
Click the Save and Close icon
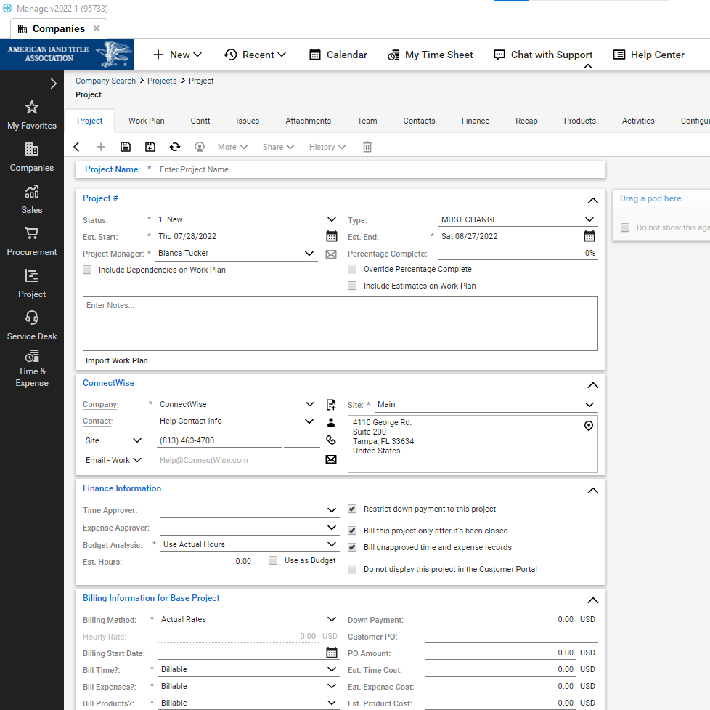point(150,147)
